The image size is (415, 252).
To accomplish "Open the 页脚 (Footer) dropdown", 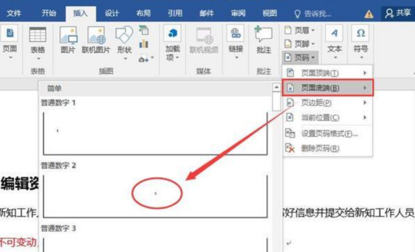I will (x=300, y=44).
